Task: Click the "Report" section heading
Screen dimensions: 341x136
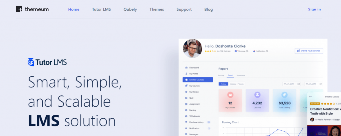Action: click(223, 68)
